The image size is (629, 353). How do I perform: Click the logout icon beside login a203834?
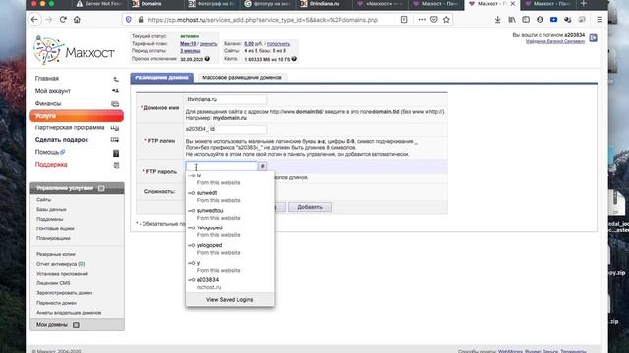coord(594,38)
